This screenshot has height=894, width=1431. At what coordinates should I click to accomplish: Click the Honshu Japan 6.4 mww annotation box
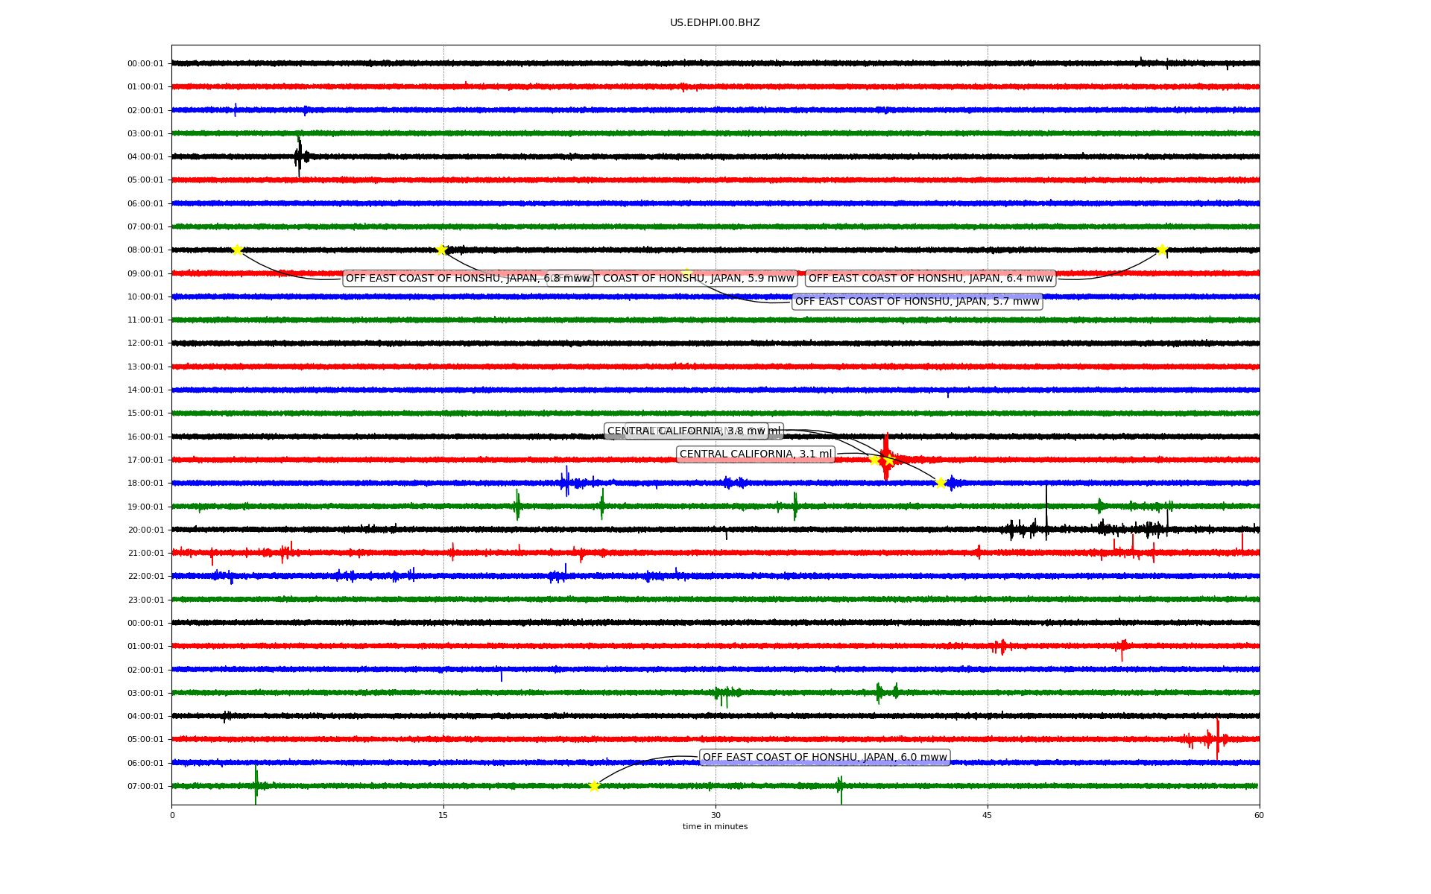pyautogui.click(x=930, y=279)
